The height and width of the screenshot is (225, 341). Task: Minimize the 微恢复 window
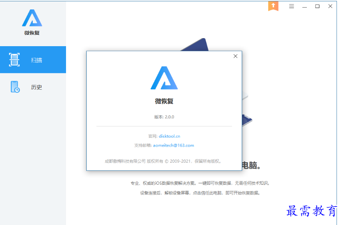pyautogui.click(x=305, y=7)
